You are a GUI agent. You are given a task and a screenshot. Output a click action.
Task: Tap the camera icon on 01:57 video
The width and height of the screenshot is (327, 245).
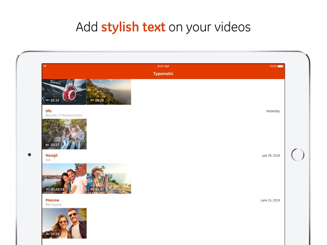(x=47, y=145)
